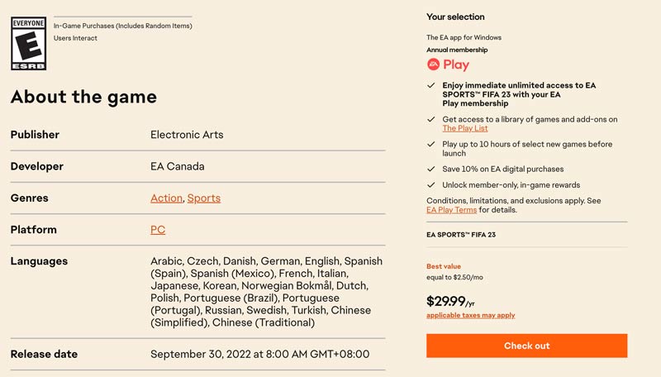Click the Best value label

coord(444,267)
